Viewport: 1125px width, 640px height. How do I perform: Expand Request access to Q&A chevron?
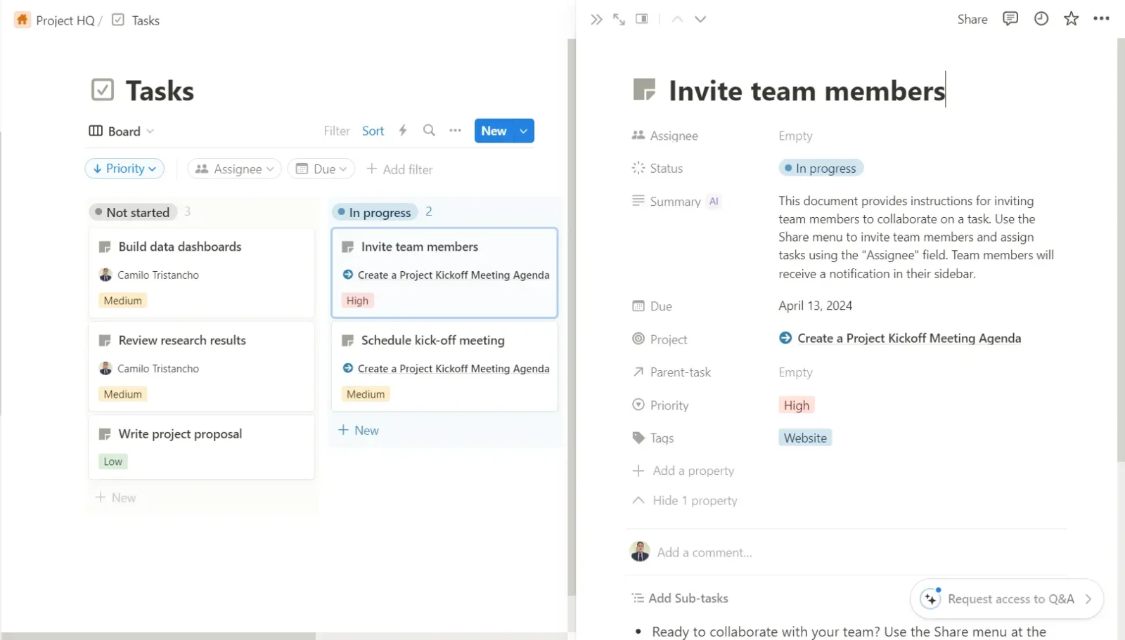(x=1088, y=599)
